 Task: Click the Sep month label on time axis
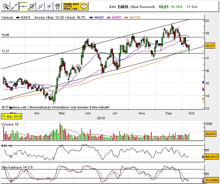click(x=168, y=113)
